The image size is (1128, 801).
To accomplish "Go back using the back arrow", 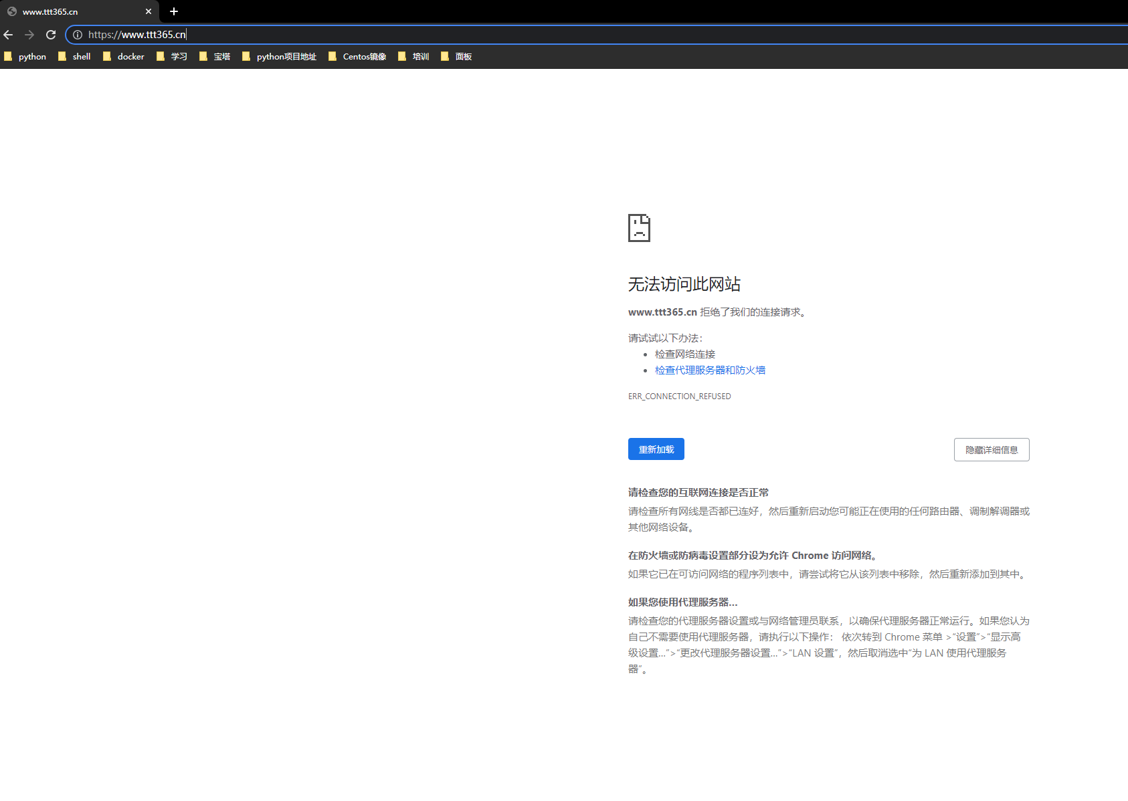I will coord(8,35).
